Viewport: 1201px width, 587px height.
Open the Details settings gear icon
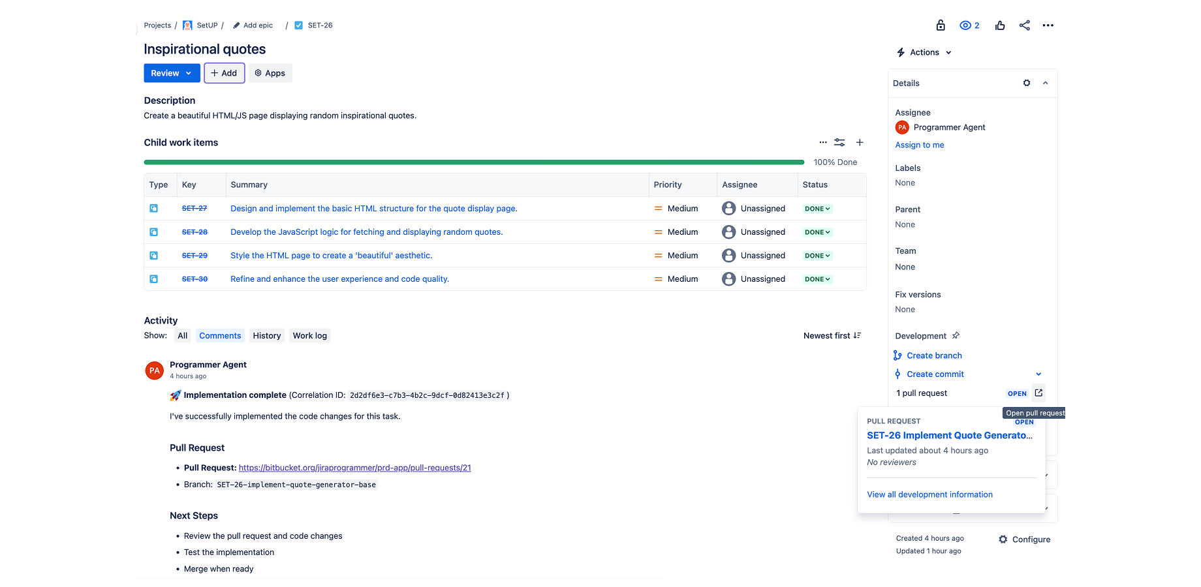click(1026, 83)
